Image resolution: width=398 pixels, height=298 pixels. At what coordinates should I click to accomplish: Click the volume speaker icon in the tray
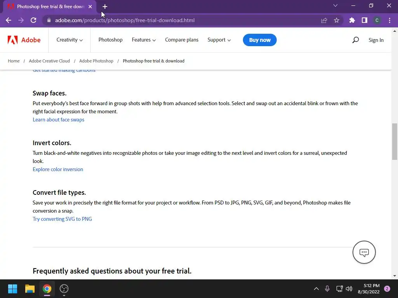349,289
